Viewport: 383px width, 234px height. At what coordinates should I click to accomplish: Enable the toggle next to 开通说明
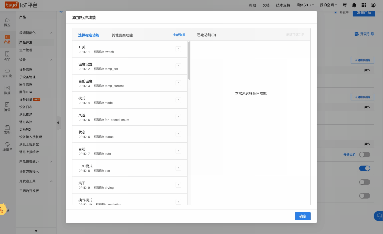364,155
